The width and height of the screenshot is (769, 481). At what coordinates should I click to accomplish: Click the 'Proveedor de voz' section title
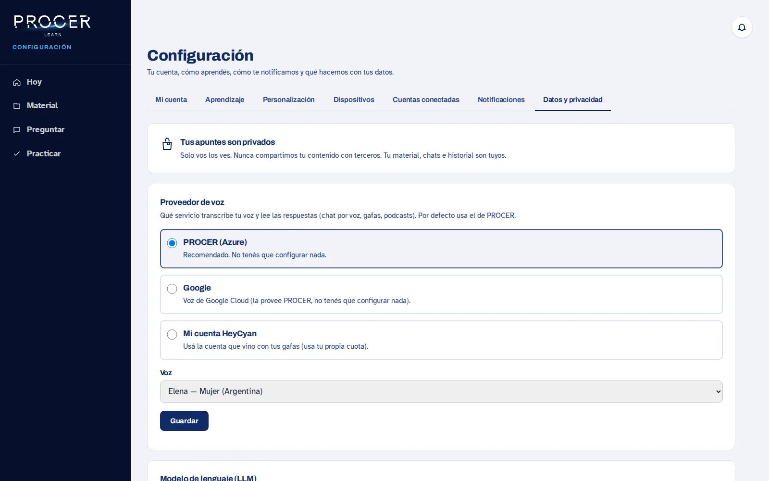(x=192, y=203)
